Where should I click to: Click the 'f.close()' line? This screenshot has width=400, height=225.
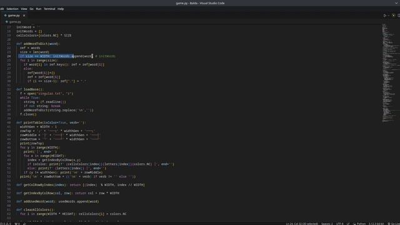coord(28,114)
